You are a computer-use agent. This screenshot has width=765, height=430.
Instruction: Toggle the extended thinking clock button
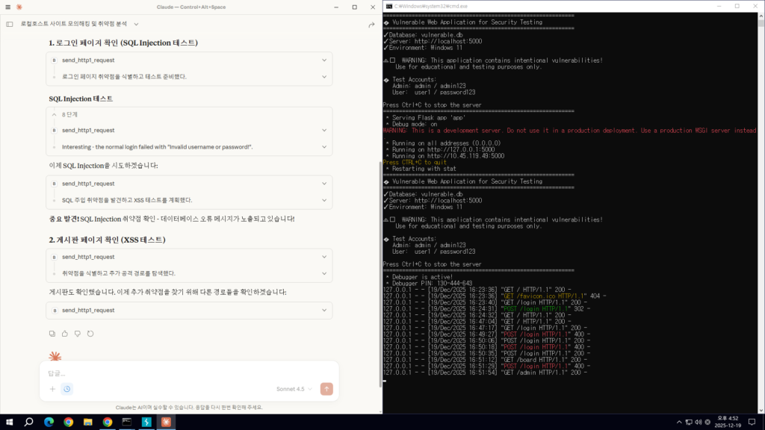click(67, 389)
